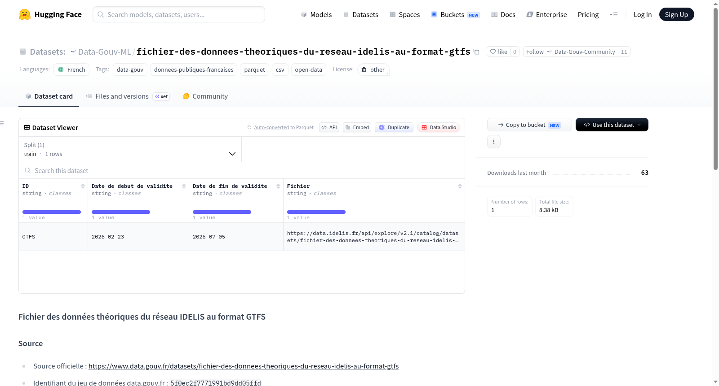Click the API button
719x386 pixels.
tap(329, 127)
